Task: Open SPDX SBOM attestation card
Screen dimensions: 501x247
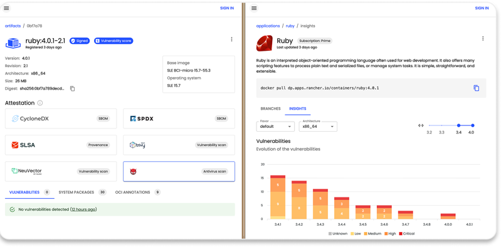Action: [x=179, y=118]
